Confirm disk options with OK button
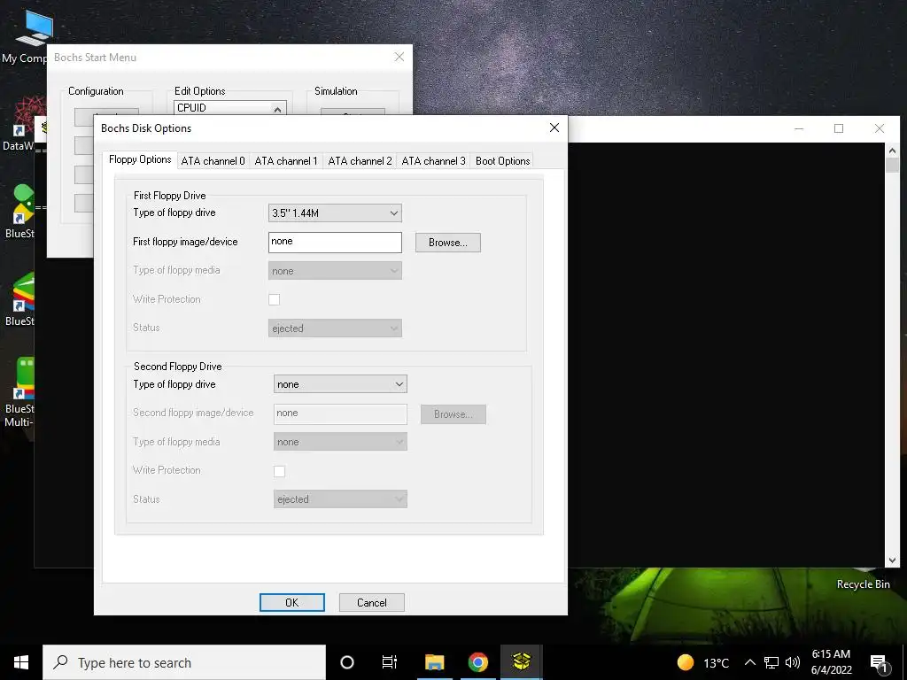The image size is (907, 680). pyautogui.click(x=292, y=602)
